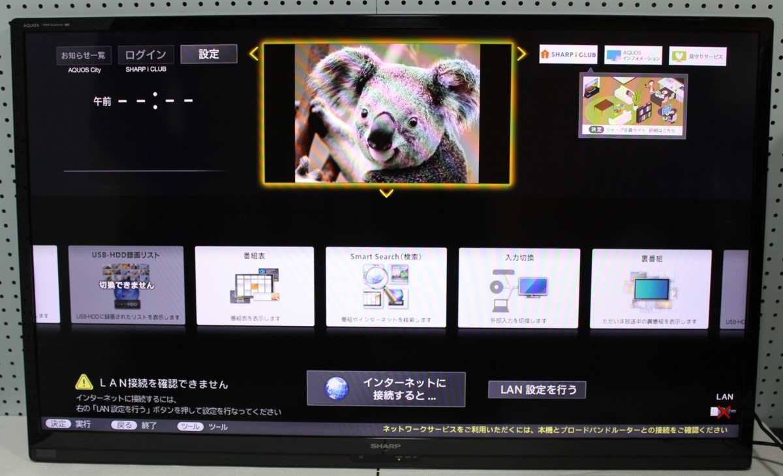Viewport: 783px width, 476px height.
Task: Click the 番組やインターネットを検索します caption
Action: pos(386,320)
